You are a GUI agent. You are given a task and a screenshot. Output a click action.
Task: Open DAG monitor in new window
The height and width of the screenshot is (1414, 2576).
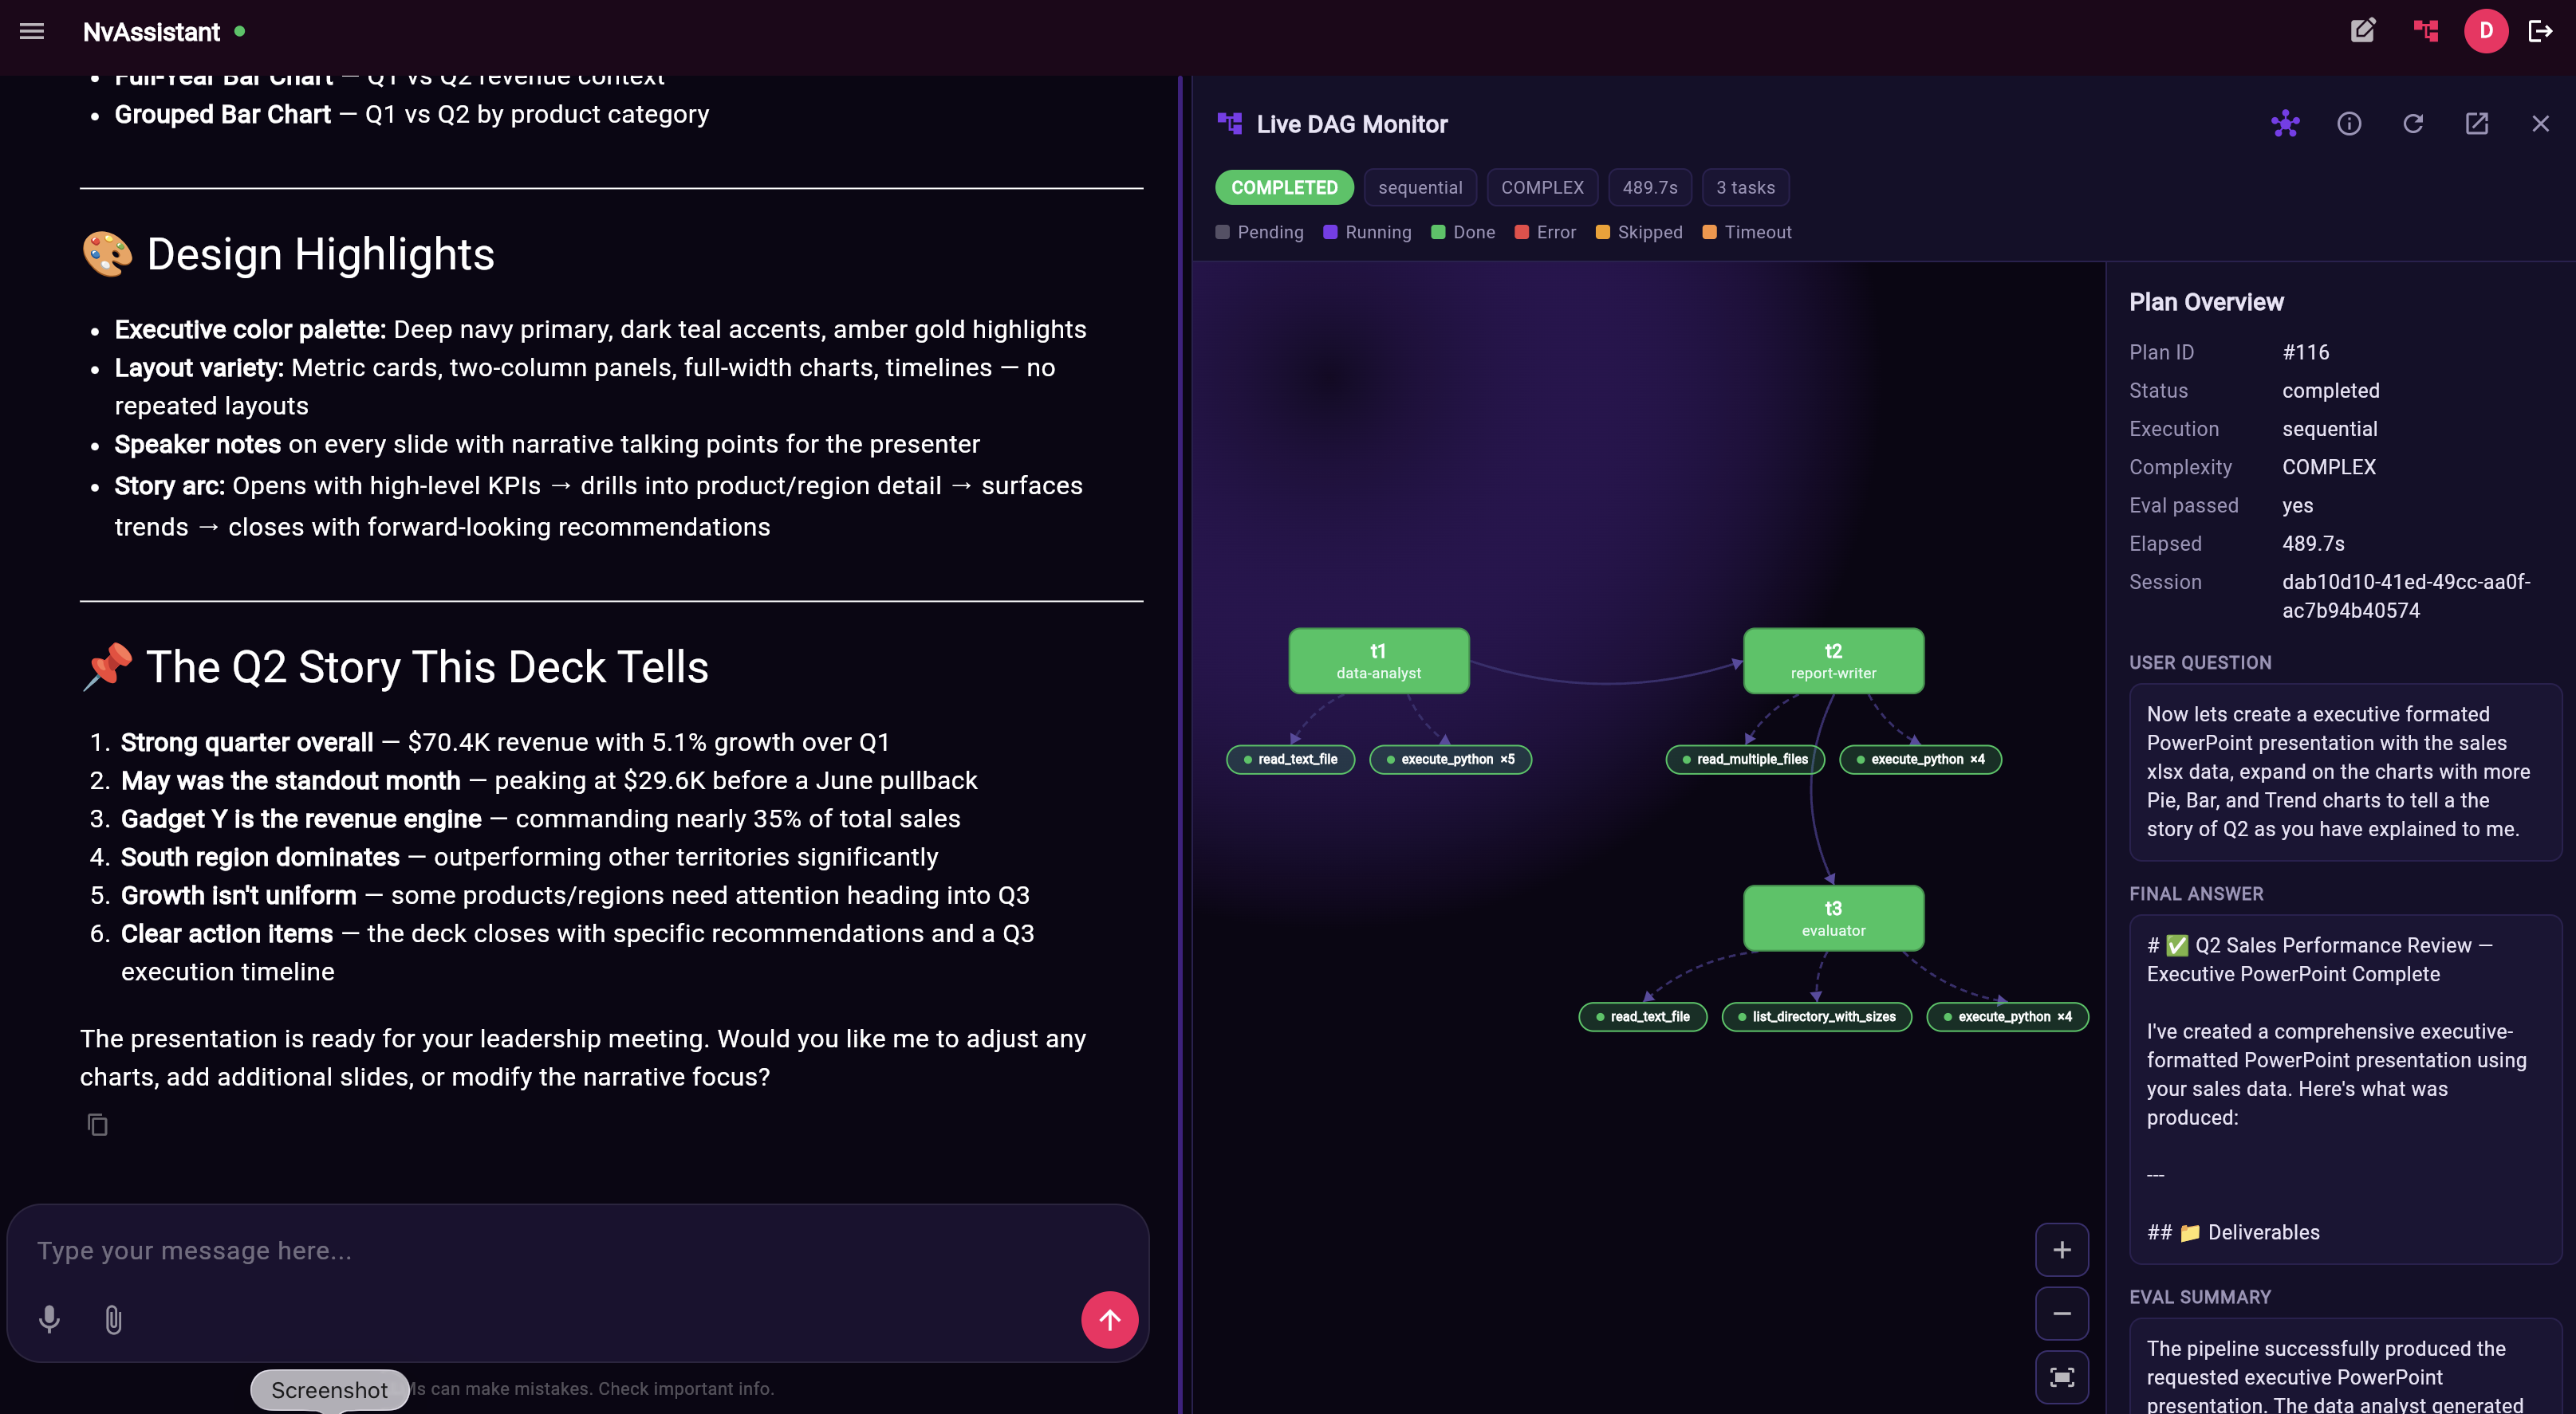click(2477, 124)
